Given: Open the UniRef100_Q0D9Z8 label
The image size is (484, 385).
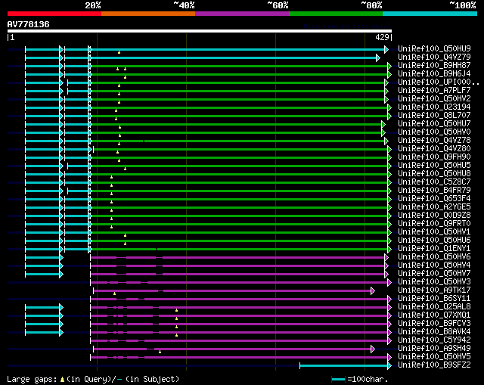Looking at the screenshot, I should coord(434,216).
